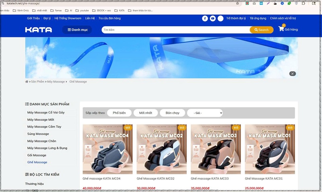The height and width of the screenshot is (192, 322).
Task: Select Gối Massage category
Action: pyautogui.click(x=37, y=155)
